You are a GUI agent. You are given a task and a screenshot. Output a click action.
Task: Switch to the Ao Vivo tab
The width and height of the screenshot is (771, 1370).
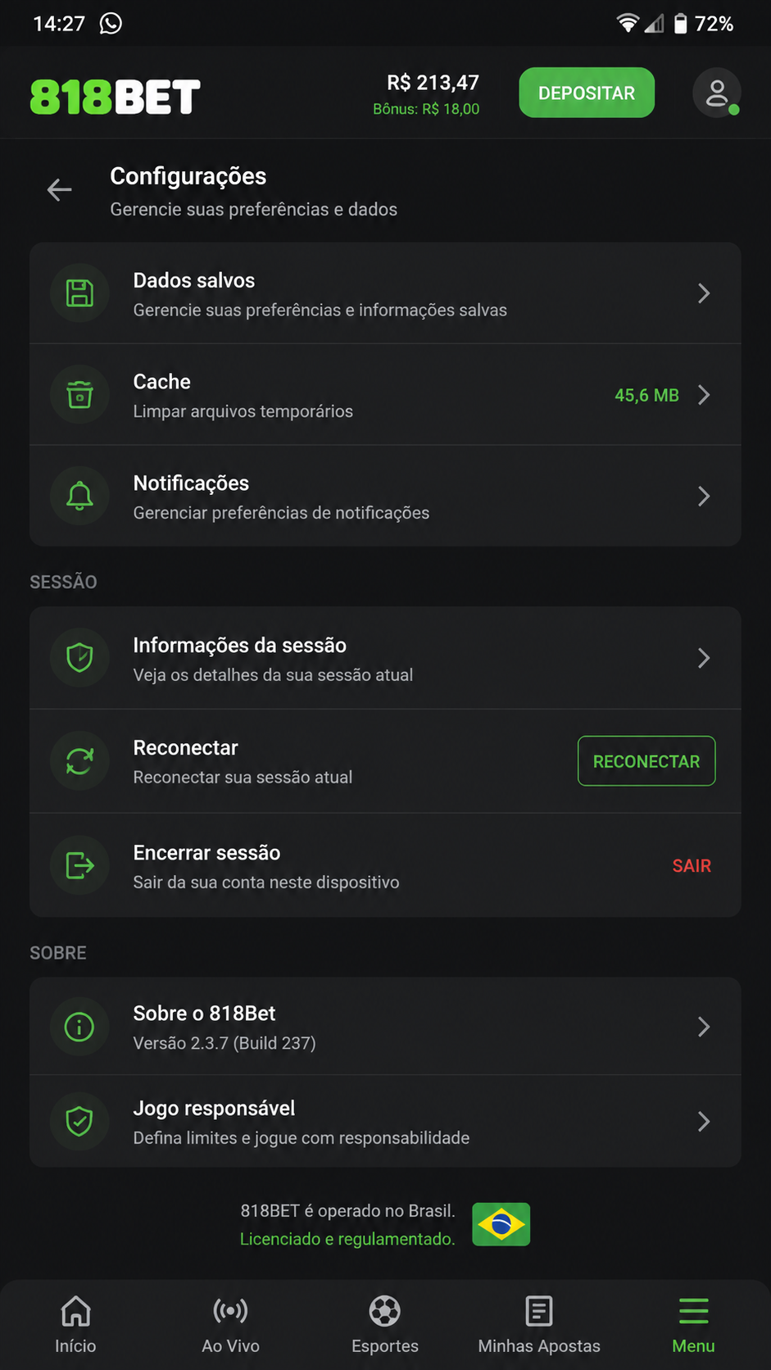(230, 1325)
